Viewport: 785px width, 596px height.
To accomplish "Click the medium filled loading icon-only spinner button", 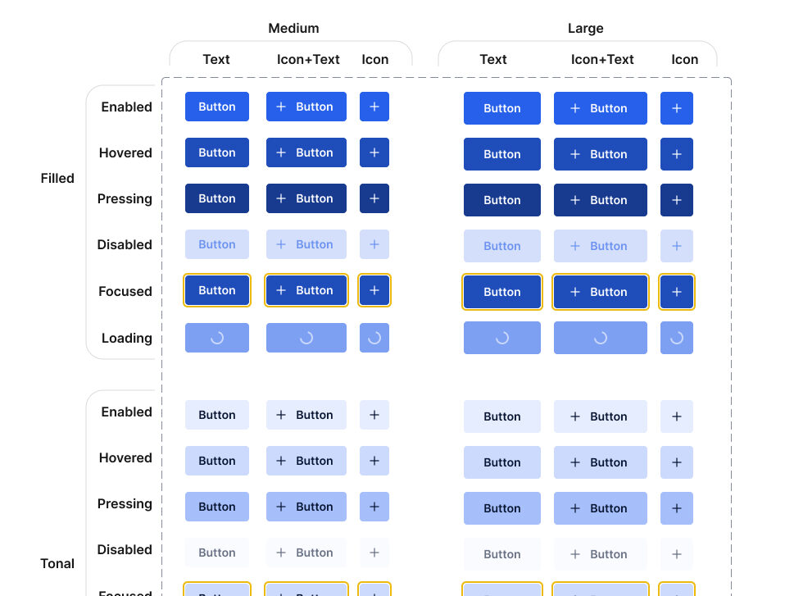I will (x=374, y=338).
